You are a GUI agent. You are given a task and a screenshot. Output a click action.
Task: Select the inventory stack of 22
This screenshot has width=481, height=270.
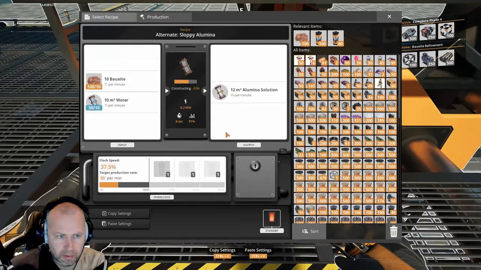click(299, 152)
